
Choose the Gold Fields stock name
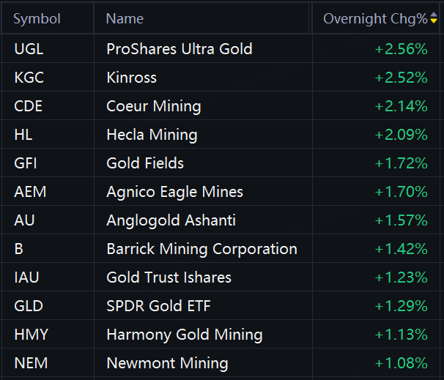pos(145,163)
